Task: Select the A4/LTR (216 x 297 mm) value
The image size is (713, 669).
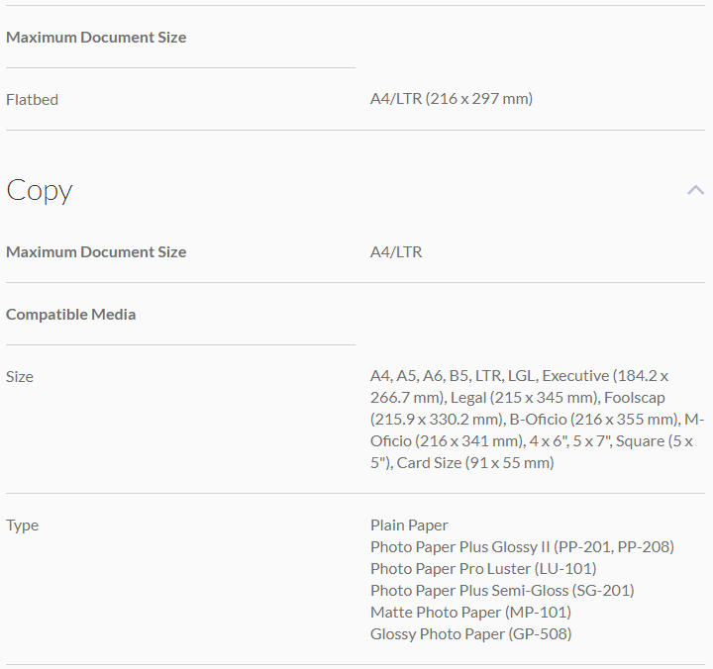Action: [452, 99]
